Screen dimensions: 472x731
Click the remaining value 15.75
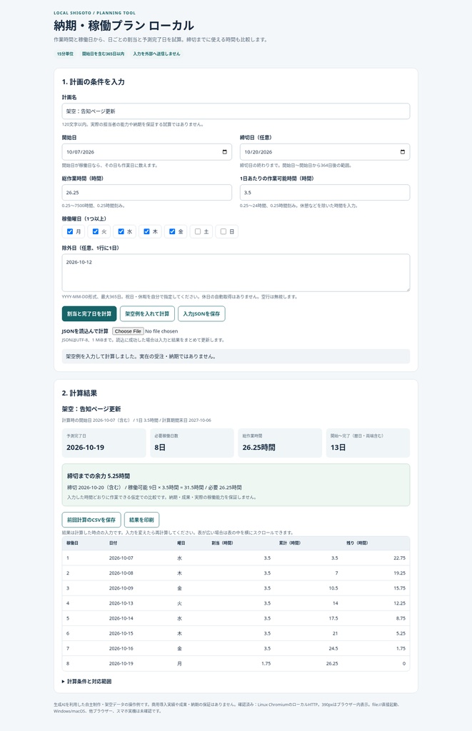[400, 588]
